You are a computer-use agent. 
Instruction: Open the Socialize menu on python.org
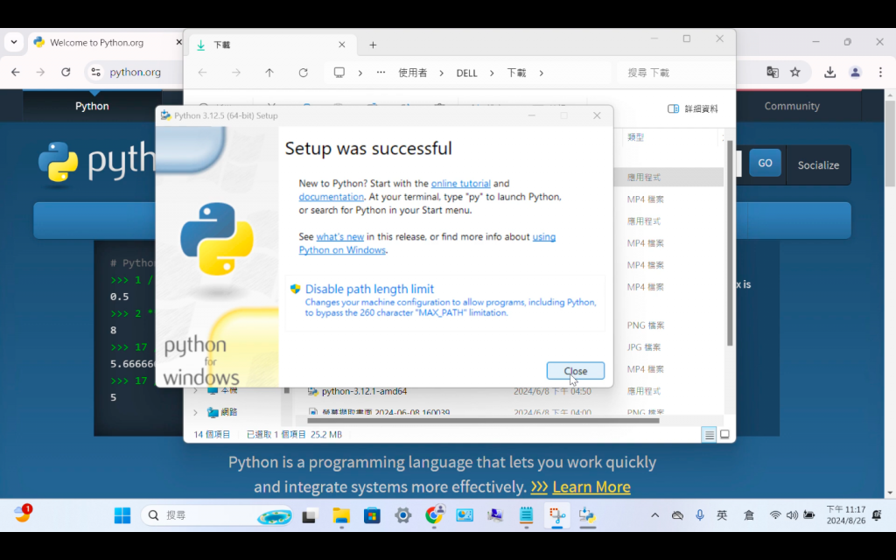tap(818, 165)
